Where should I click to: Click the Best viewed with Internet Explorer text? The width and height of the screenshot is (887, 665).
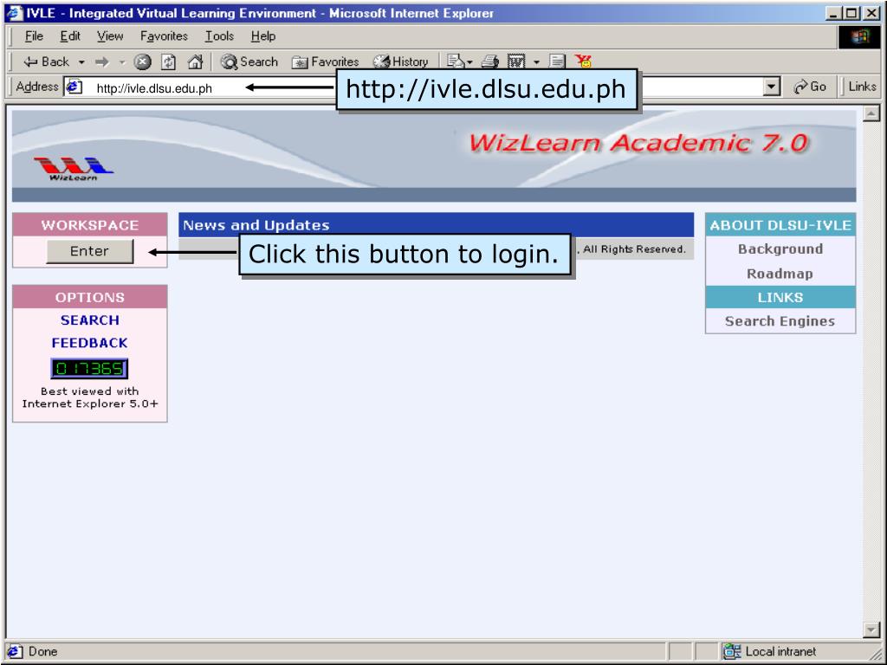tap(90, 397)
